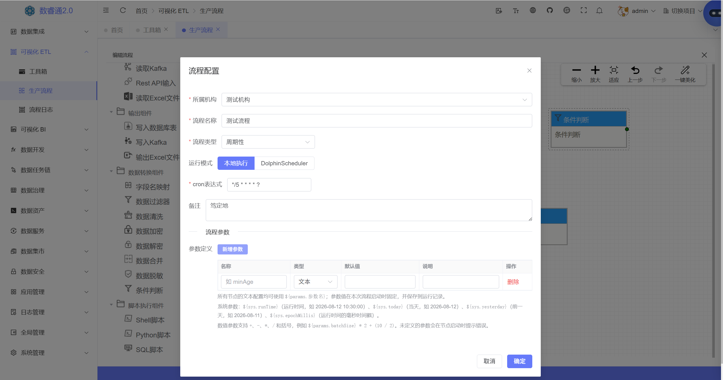Select the Python脚本 component

(x=147, y=335)
